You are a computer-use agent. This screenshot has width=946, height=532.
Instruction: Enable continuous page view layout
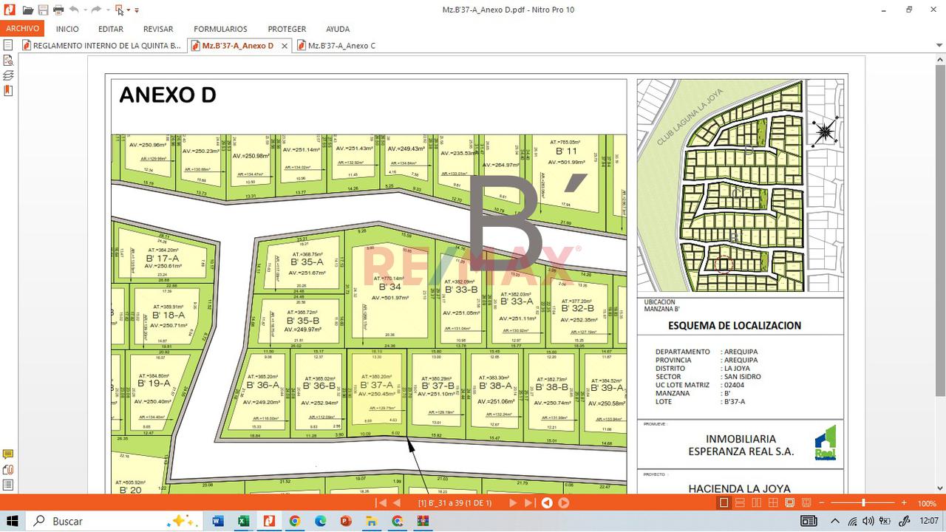pos(740,503)
